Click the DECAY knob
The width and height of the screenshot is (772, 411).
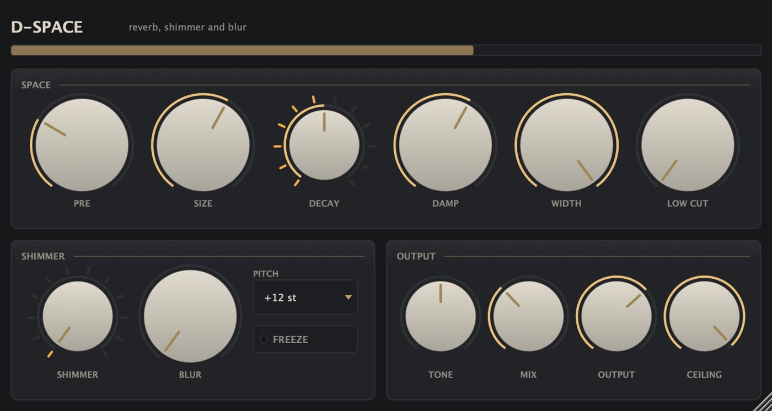[x=324, y=145]
